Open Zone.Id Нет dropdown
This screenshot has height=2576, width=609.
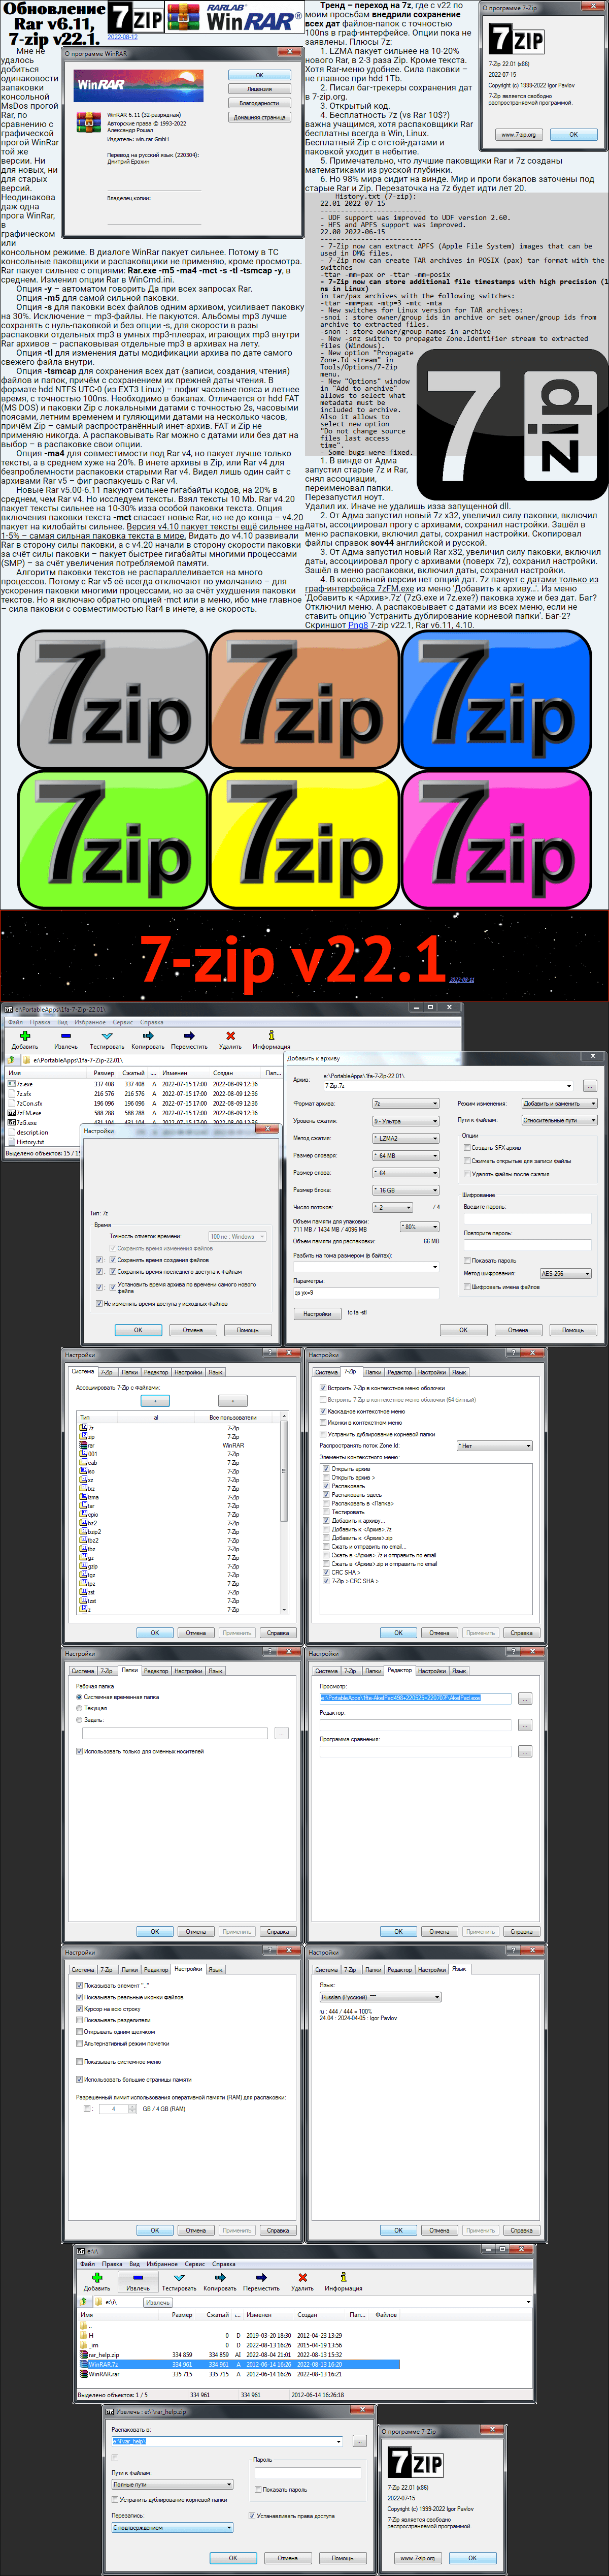pos(494,1445)
